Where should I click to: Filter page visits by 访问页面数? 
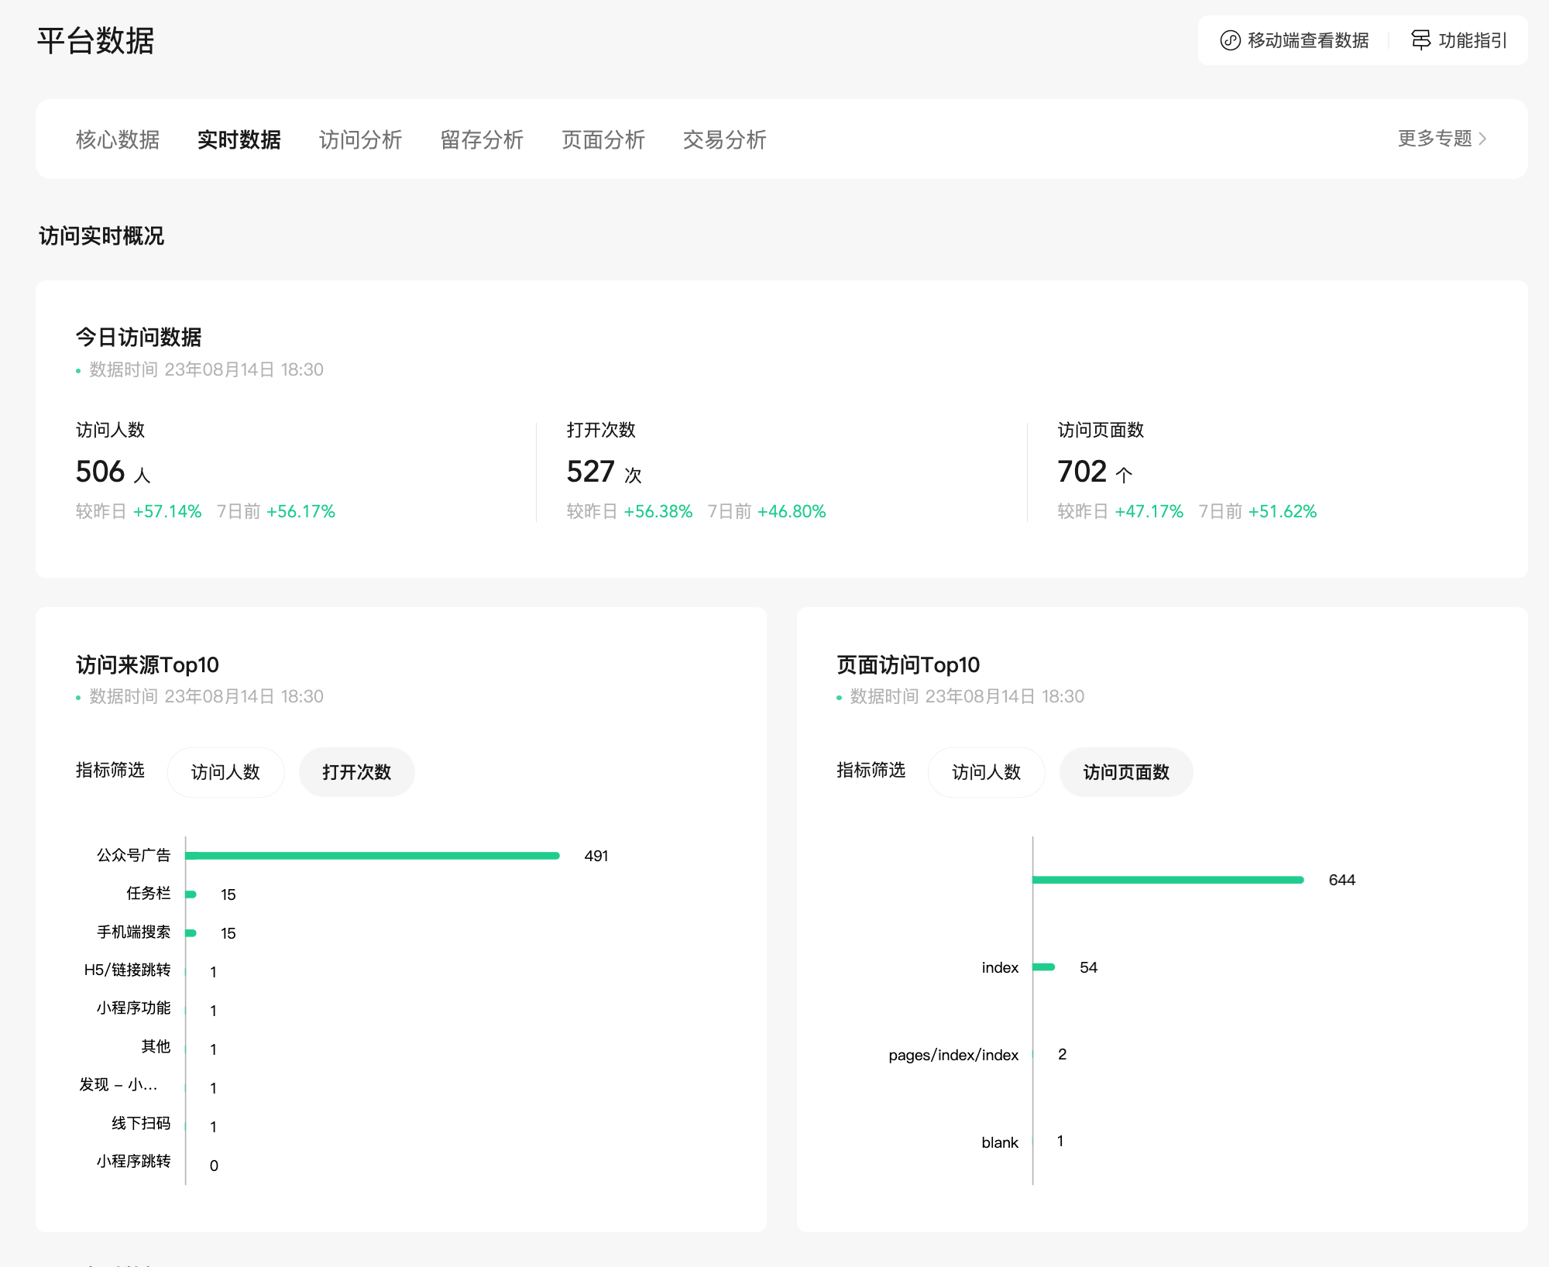pos(1125,772)
